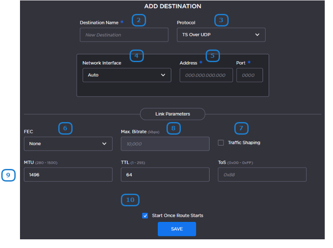Viewport: 333px width, 248px height.
Task: Click callout marker number 7
Action: pos(241,128)
